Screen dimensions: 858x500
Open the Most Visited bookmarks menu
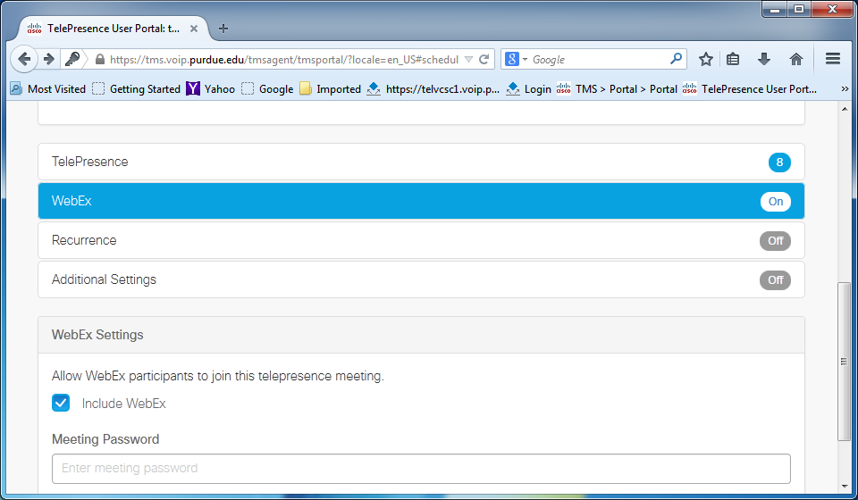click(x=49, y=88)
